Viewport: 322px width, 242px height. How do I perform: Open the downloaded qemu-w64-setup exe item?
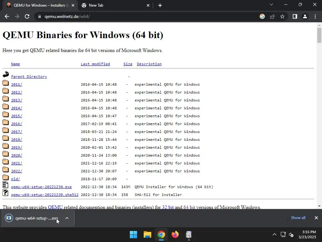tap(32, 218)
